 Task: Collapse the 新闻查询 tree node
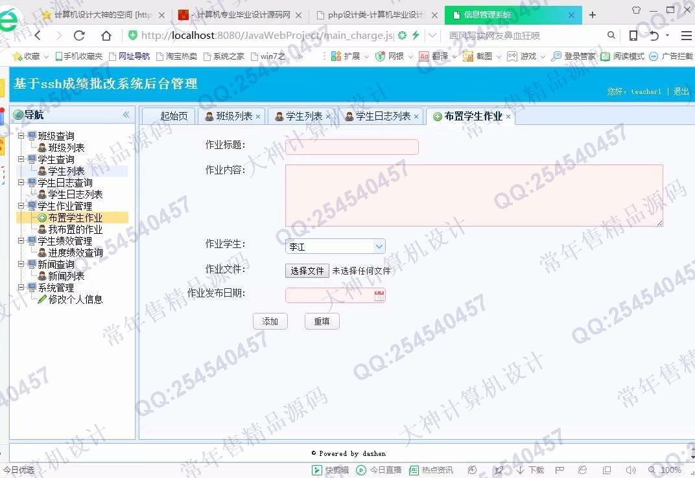point(21,264)
